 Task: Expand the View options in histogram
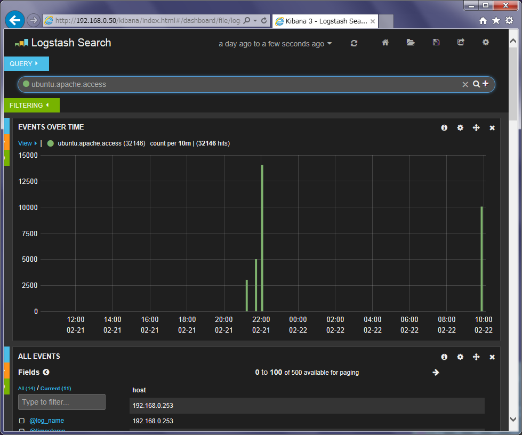coord(28,143)
